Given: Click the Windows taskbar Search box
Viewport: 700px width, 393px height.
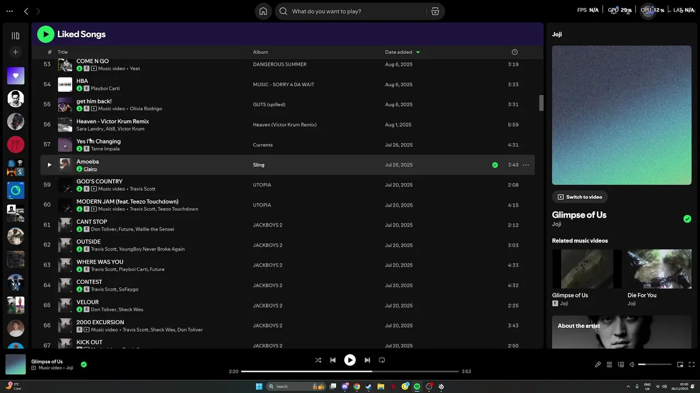Looking at the screenshot, I should (x=297, y=386).
